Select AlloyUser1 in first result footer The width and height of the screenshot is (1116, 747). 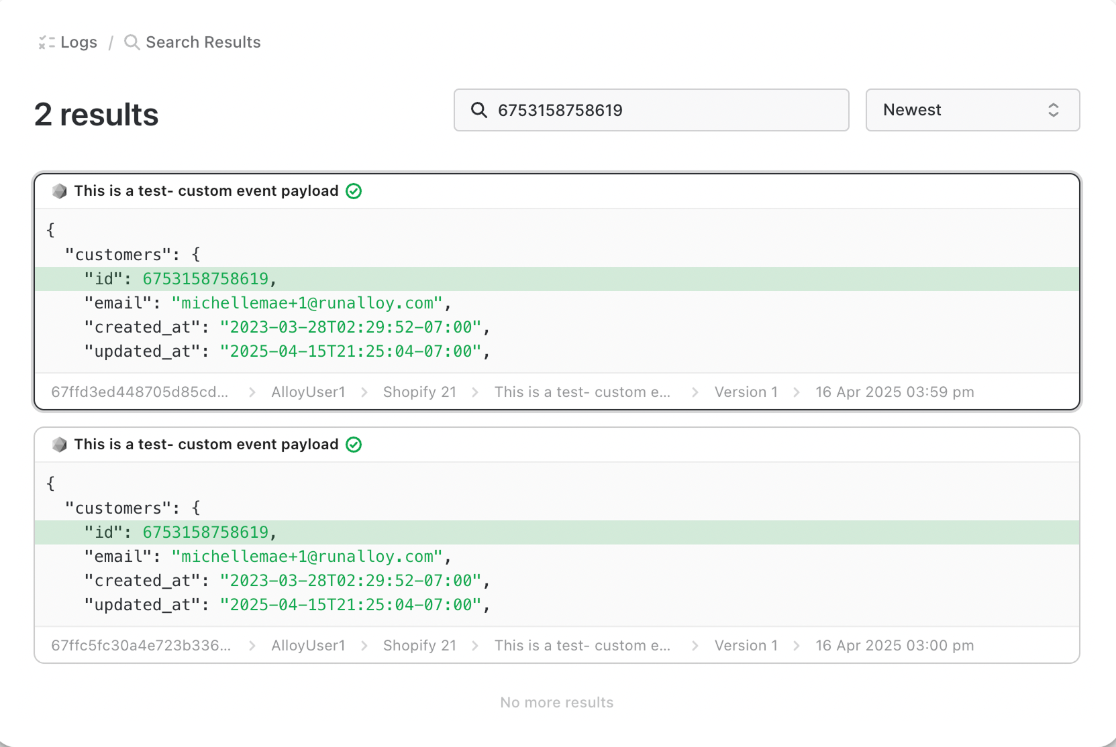(x=308, y=392)
